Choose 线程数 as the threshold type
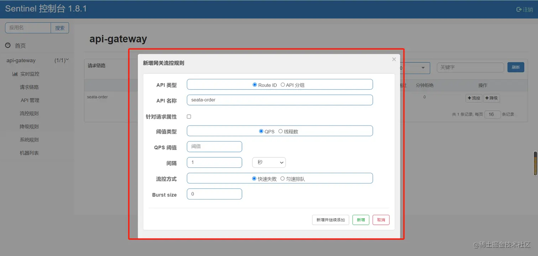The height and width of the screenshot is (256, 538). click(280, 131)
